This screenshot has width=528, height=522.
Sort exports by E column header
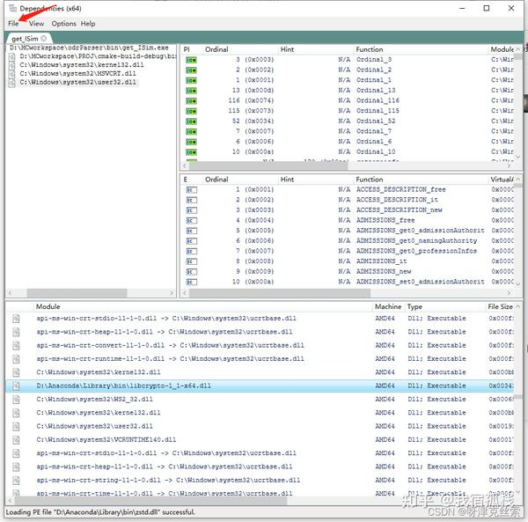[x=192, y=180]
